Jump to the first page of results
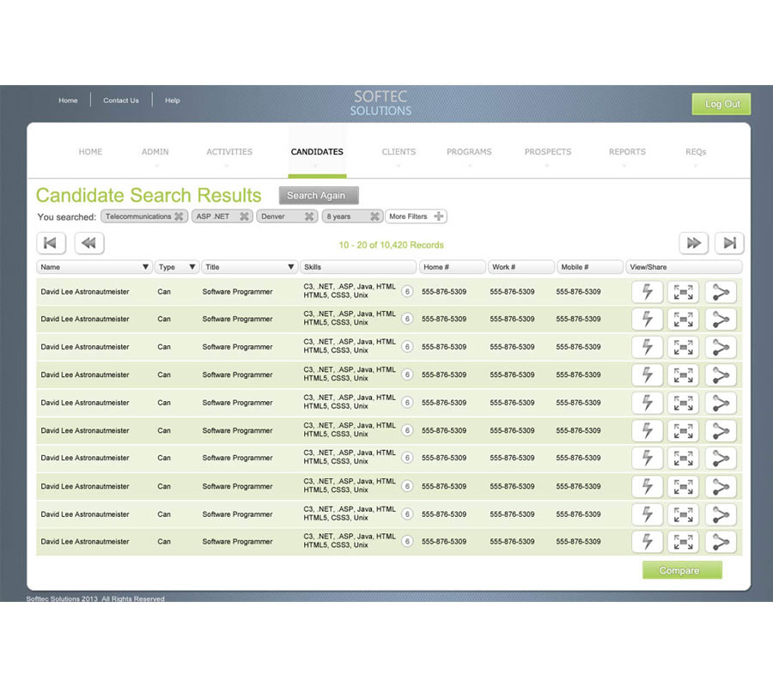This screenshot has width=773, height=687. coord(51,243)
